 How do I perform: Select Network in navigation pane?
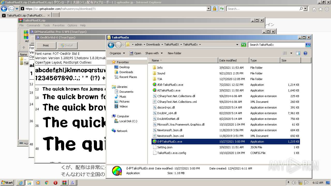122,131
